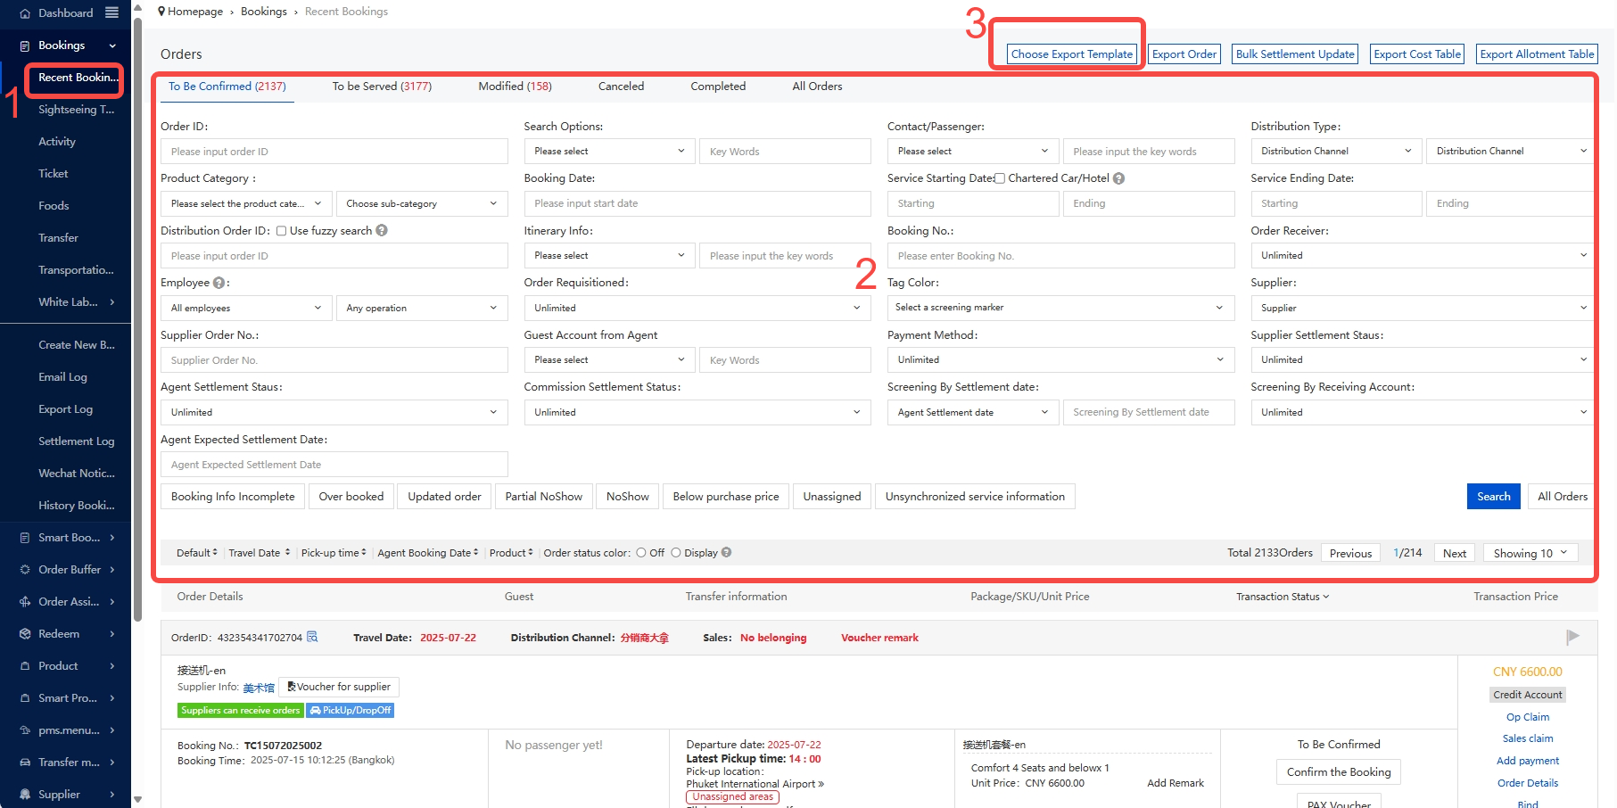Screen dimensions: 1617x808
Task: Click the help icon after Display option
Action: (x=726, y=553)
